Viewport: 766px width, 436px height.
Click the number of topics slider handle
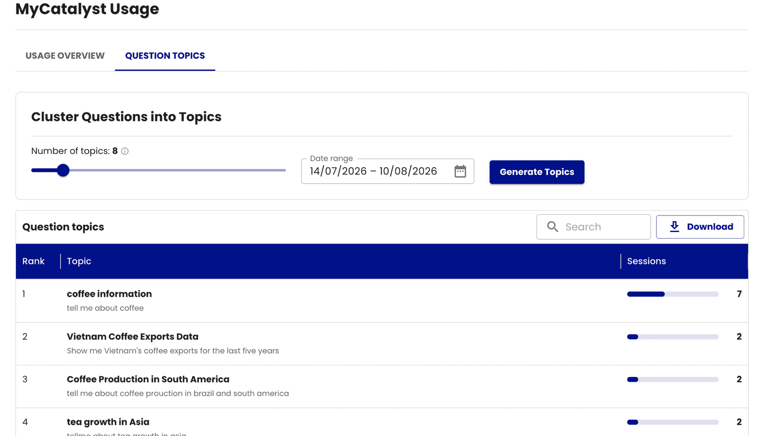tap(63, 170)
